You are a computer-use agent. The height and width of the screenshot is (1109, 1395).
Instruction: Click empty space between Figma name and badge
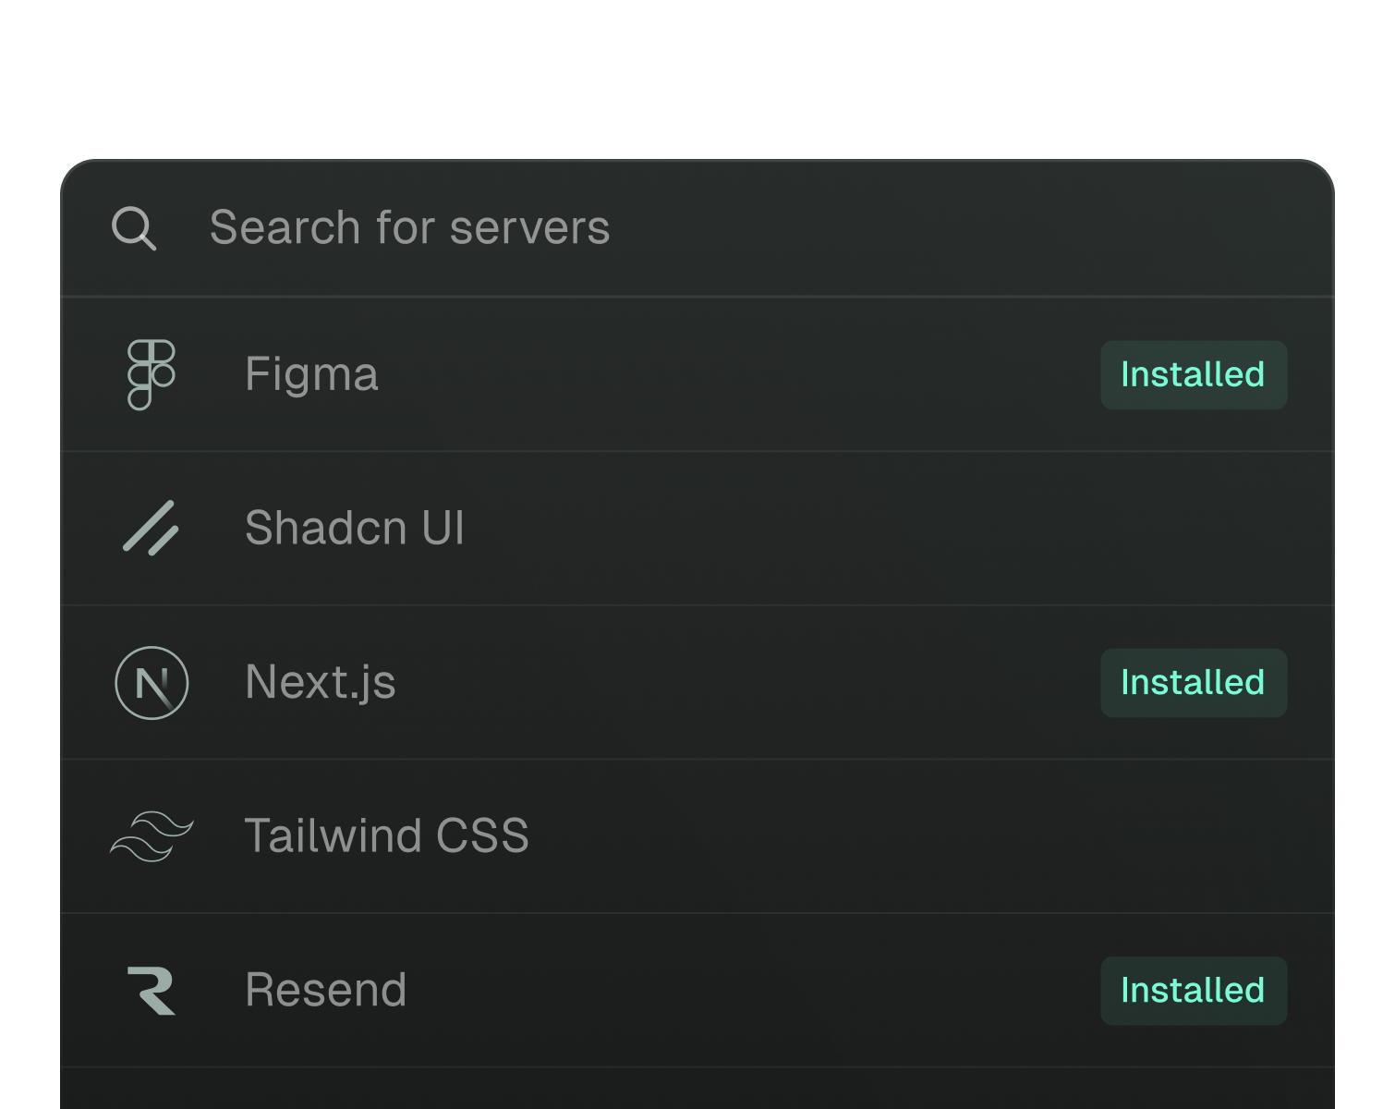(739, 375)
